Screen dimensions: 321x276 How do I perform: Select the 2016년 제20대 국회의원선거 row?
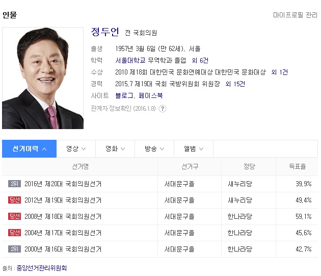click(x=160, y=184)
